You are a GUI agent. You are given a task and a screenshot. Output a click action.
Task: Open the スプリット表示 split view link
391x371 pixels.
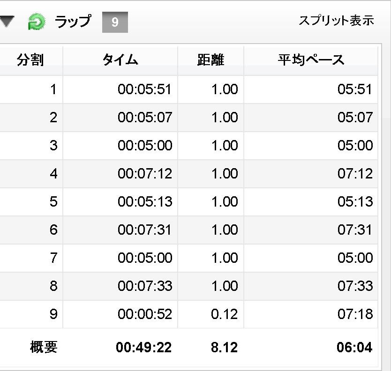coord(337,21)
